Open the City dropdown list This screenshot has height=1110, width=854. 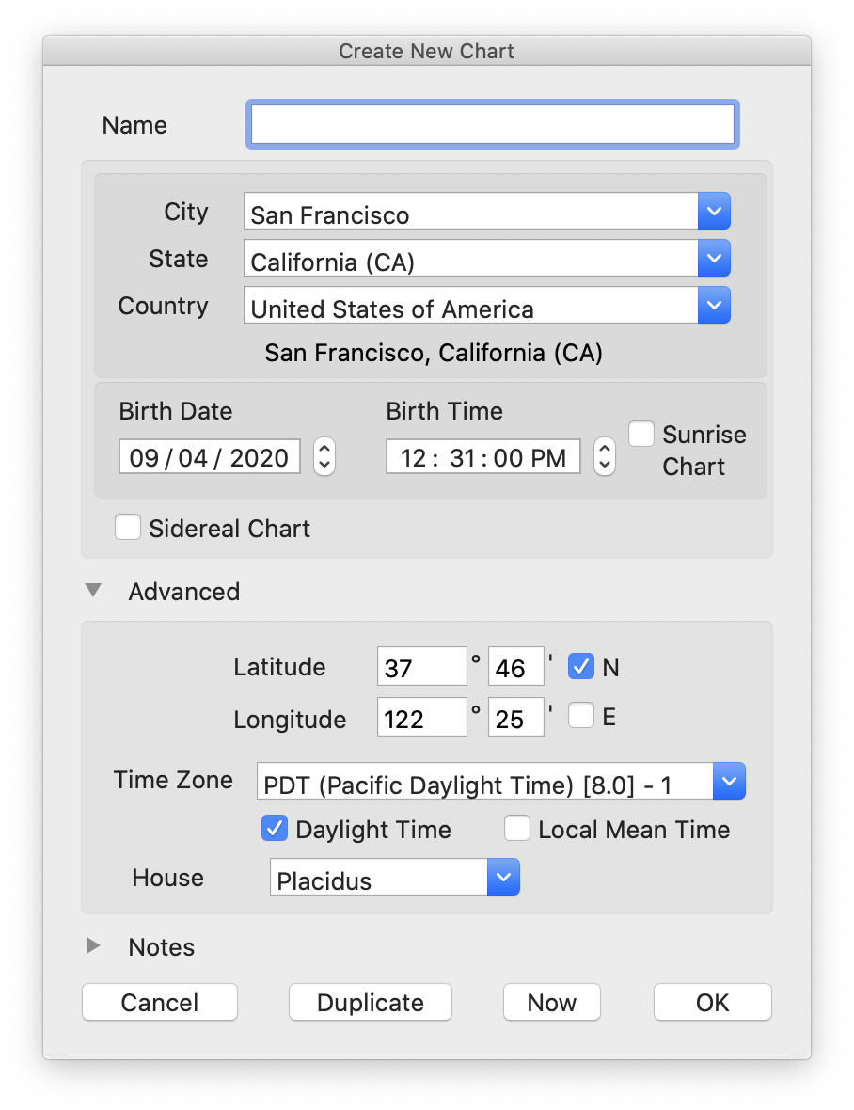(x=714, y=212)
